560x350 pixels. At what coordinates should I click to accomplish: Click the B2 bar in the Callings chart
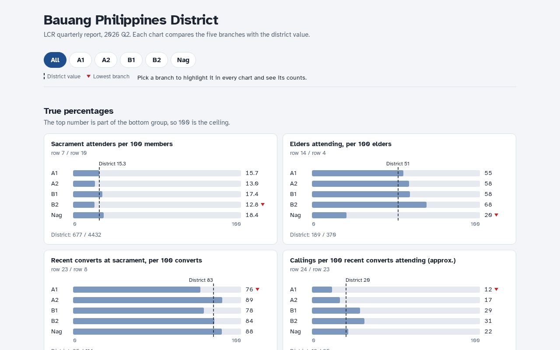pos(338,321)
